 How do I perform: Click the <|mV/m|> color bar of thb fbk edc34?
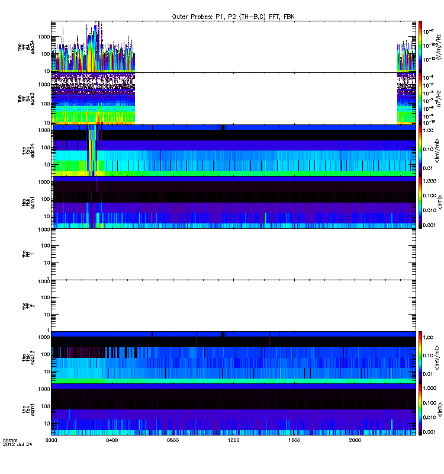[x=420, y=150]
